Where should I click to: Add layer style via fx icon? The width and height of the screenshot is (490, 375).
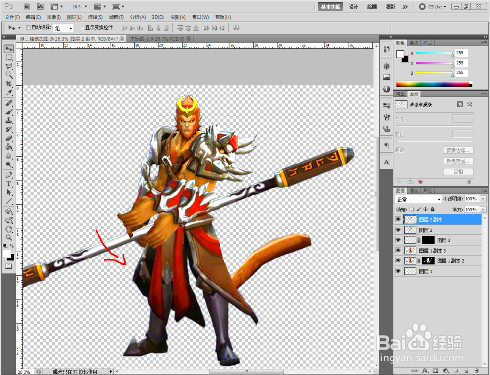tap(425, 370)
